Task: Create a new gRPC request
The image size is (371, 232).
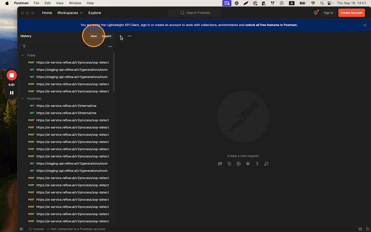Action: (x=257, y=164)
